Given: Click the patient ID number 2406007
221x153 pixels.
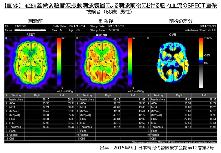Looking at the screenshot, I should 21,26.
